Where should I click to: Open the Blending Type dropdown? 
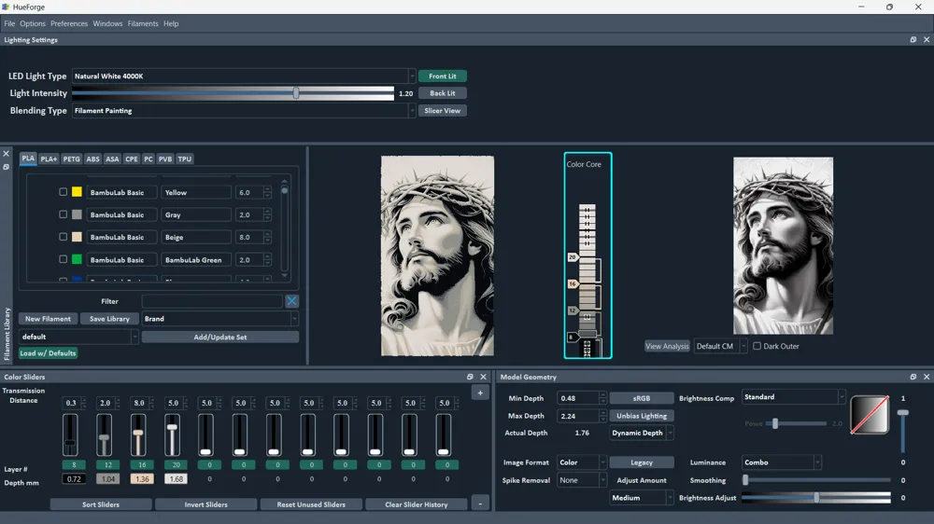click(x=243, y=111)
